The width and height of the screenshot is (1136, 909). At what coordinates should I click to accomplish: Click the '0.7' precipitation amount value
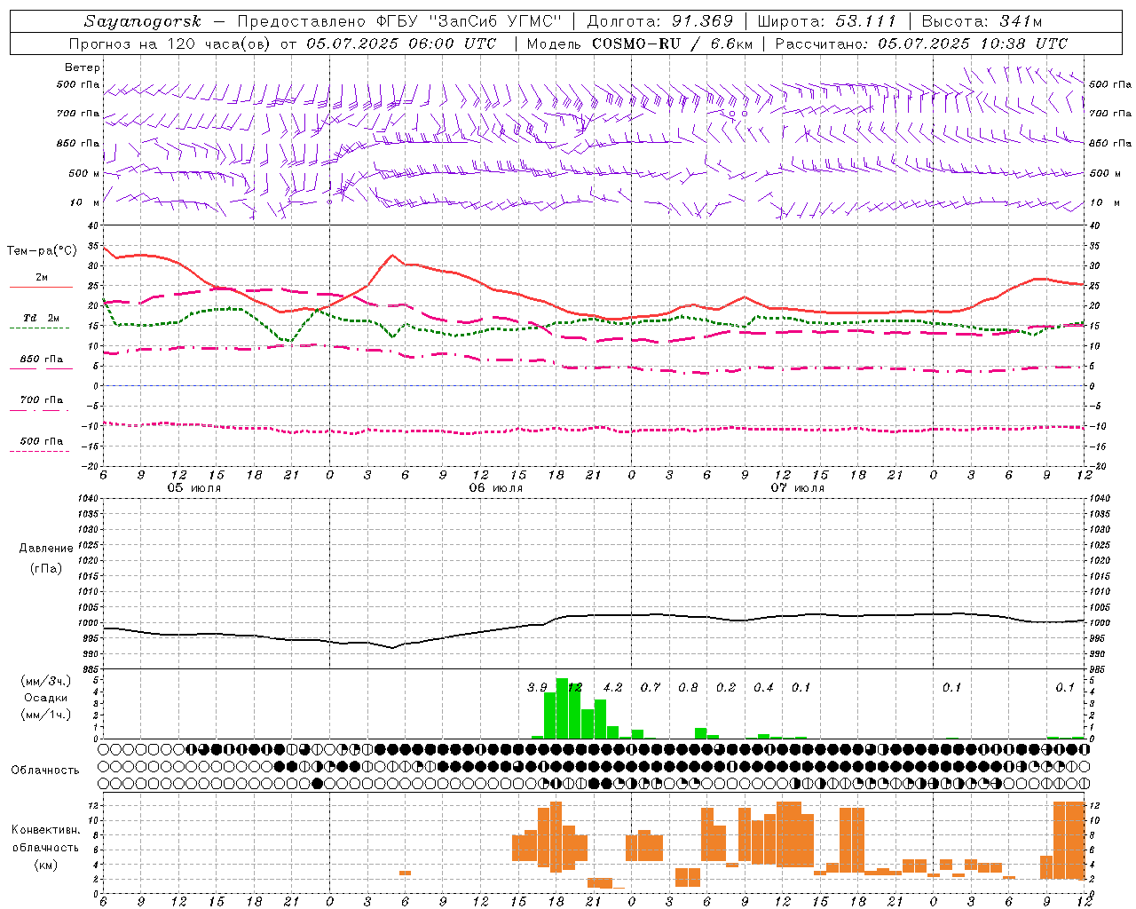click(651, 687)
